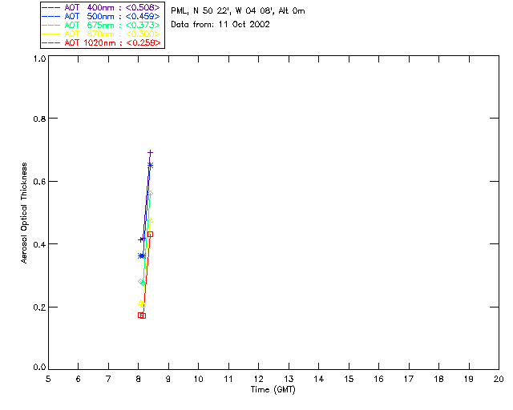Click the AOT 870nm legend entry
The height and width of the screenshot is (410, 513).
(x=101, y=34)
